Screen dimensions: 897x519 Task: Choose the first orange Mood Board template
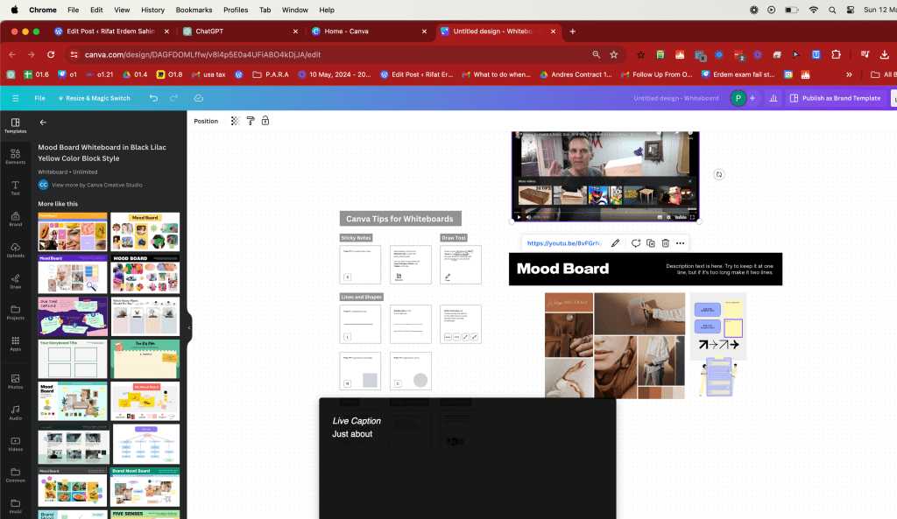tap(73, 232)
